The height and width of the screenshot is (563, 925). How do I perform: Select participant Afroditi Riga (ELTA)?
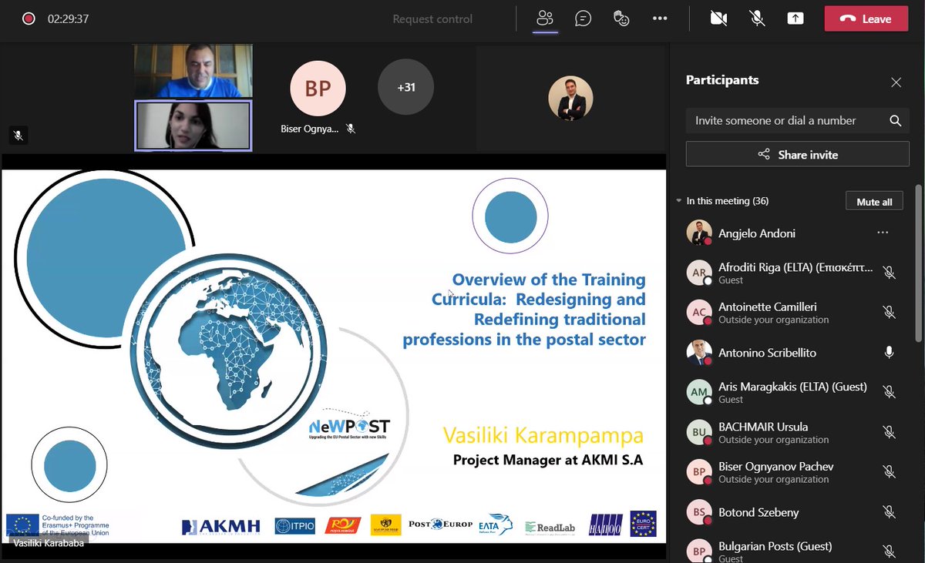click(x=792, y=273)
